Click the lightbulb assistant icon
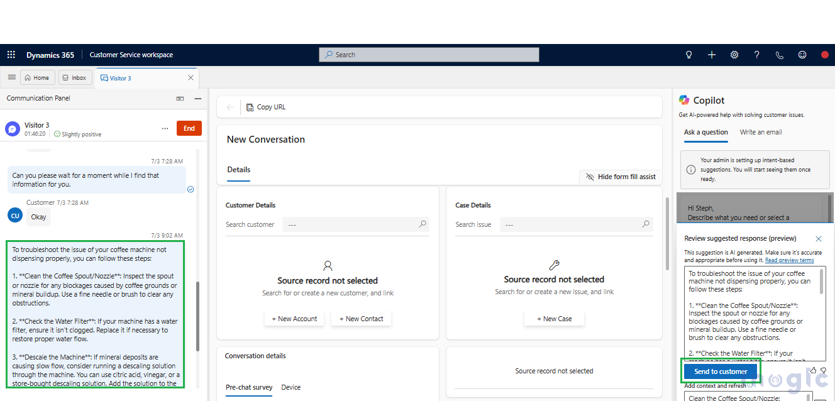 [x=689, y=55]
